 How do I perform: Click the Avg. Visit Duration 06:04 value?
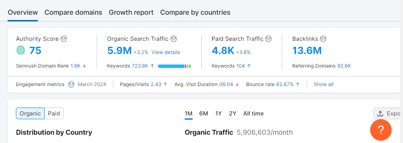click(x=226, y=85)
